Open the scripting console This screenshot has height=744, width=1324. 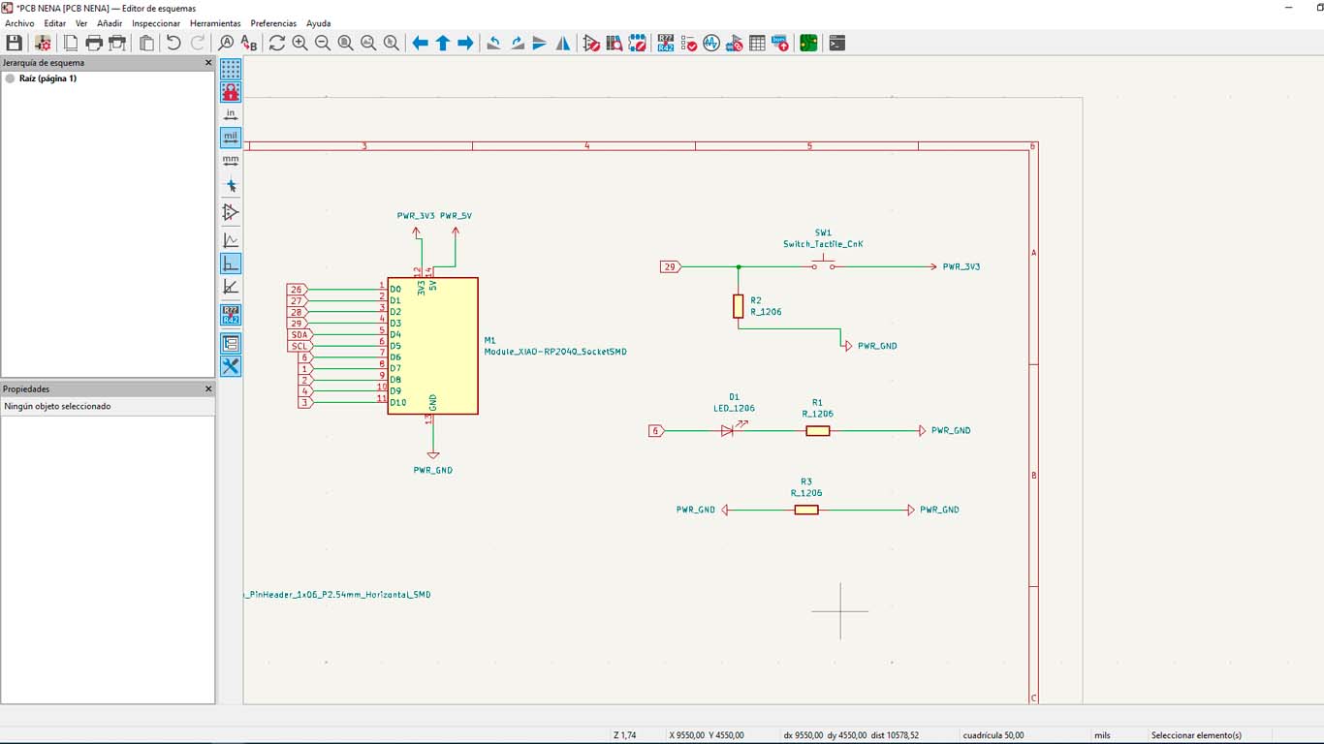(837, 43)
